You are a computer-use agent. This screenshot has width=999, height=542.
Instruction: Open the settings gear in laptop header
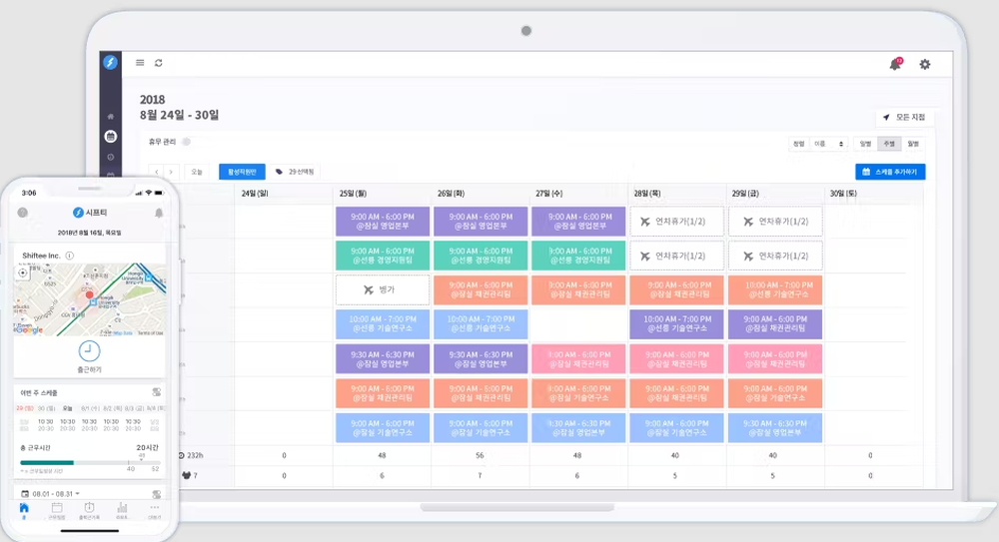pyautogui.click(x=925, y=64)
